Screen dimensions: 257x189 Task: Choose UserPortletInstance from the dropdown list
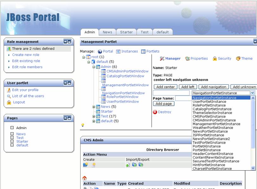click(221, 101)
